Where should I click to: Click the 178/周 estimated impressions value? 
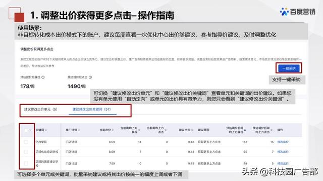coord(27,86)
